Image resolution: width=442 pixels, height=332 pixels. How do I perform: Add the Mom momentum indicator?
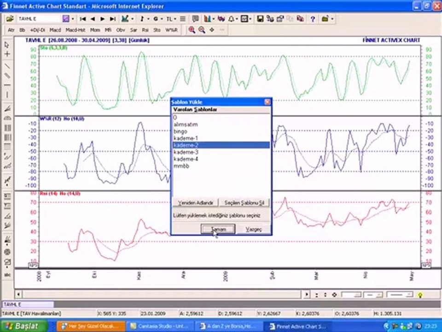coord(95,30)
